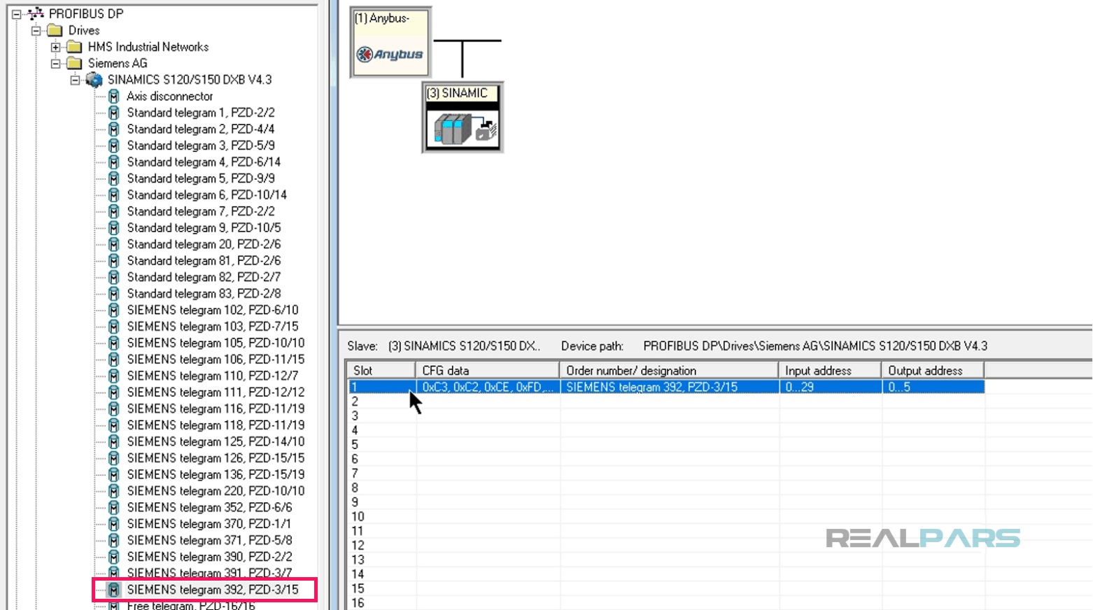The image size is (1093, 610).
Task: Select SIEMENS telegram 126, PZD-15/15 in tree
Action: 216,458
